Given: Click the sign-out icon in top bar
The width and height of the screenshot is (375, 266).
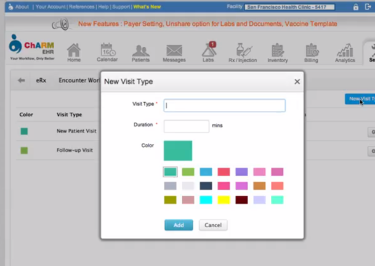Looking at the screenshot, I should pos(368,7).
